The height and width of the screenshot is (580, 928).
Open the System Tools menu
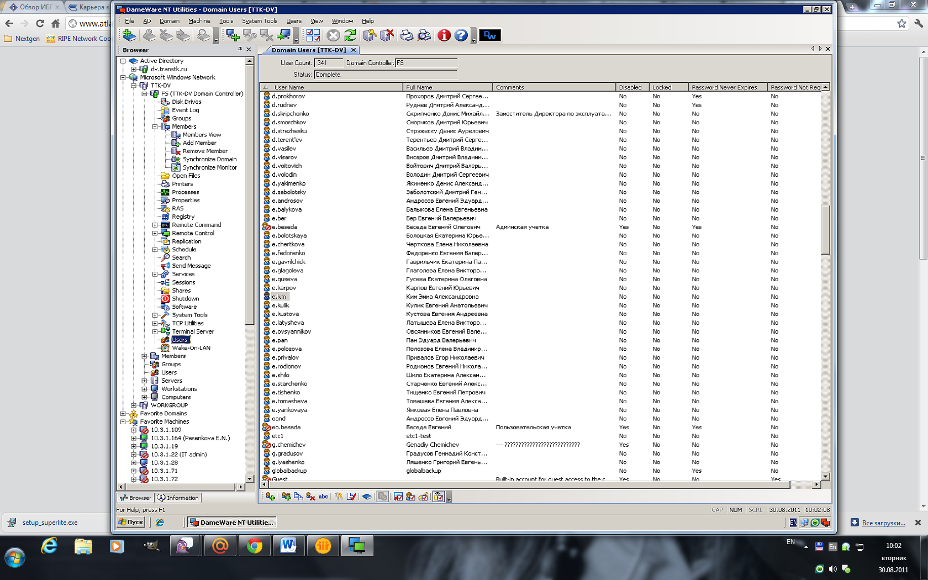coord(260,21)
